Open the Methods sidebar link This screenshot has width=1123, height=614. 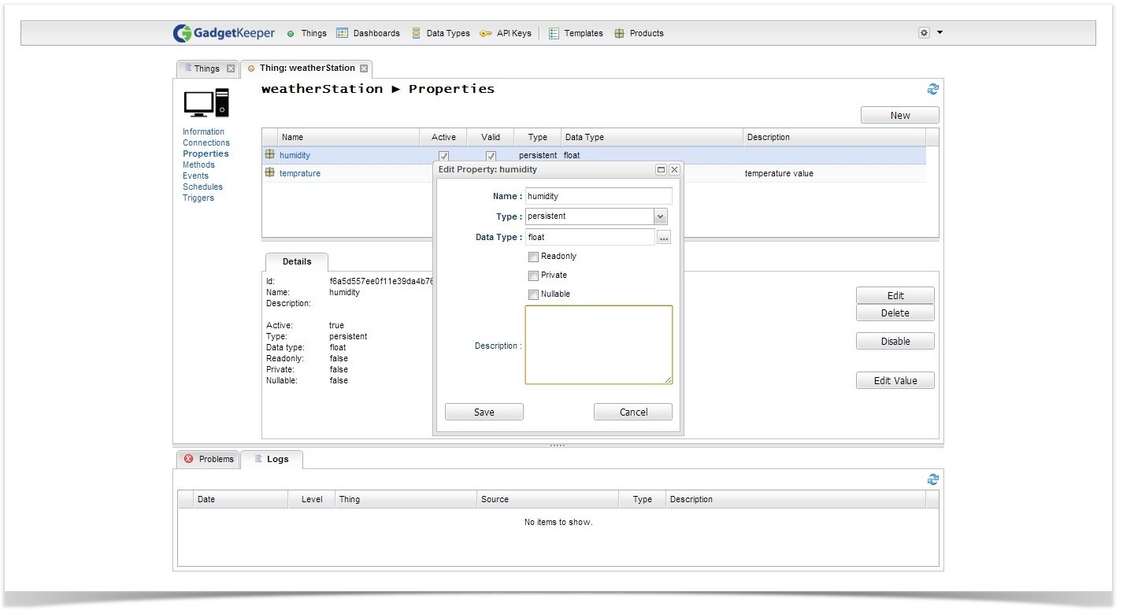point(198,165)
